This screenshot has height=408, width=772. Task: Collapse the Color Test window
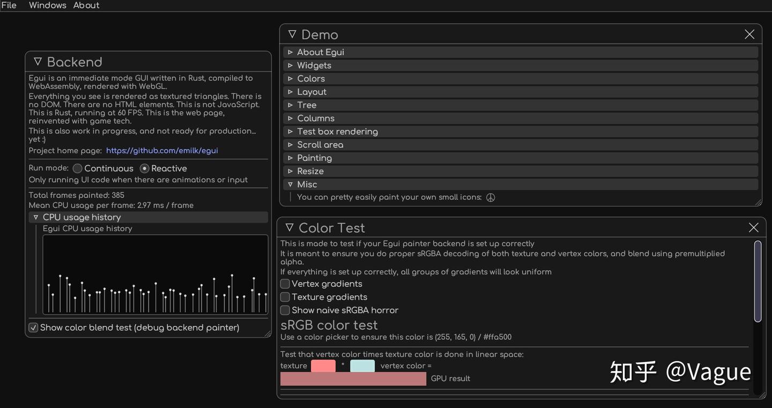tap(289, 227)
